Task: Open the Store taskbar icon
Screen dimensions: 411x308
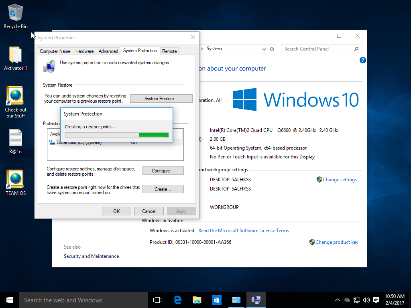Action: (216, 300)
